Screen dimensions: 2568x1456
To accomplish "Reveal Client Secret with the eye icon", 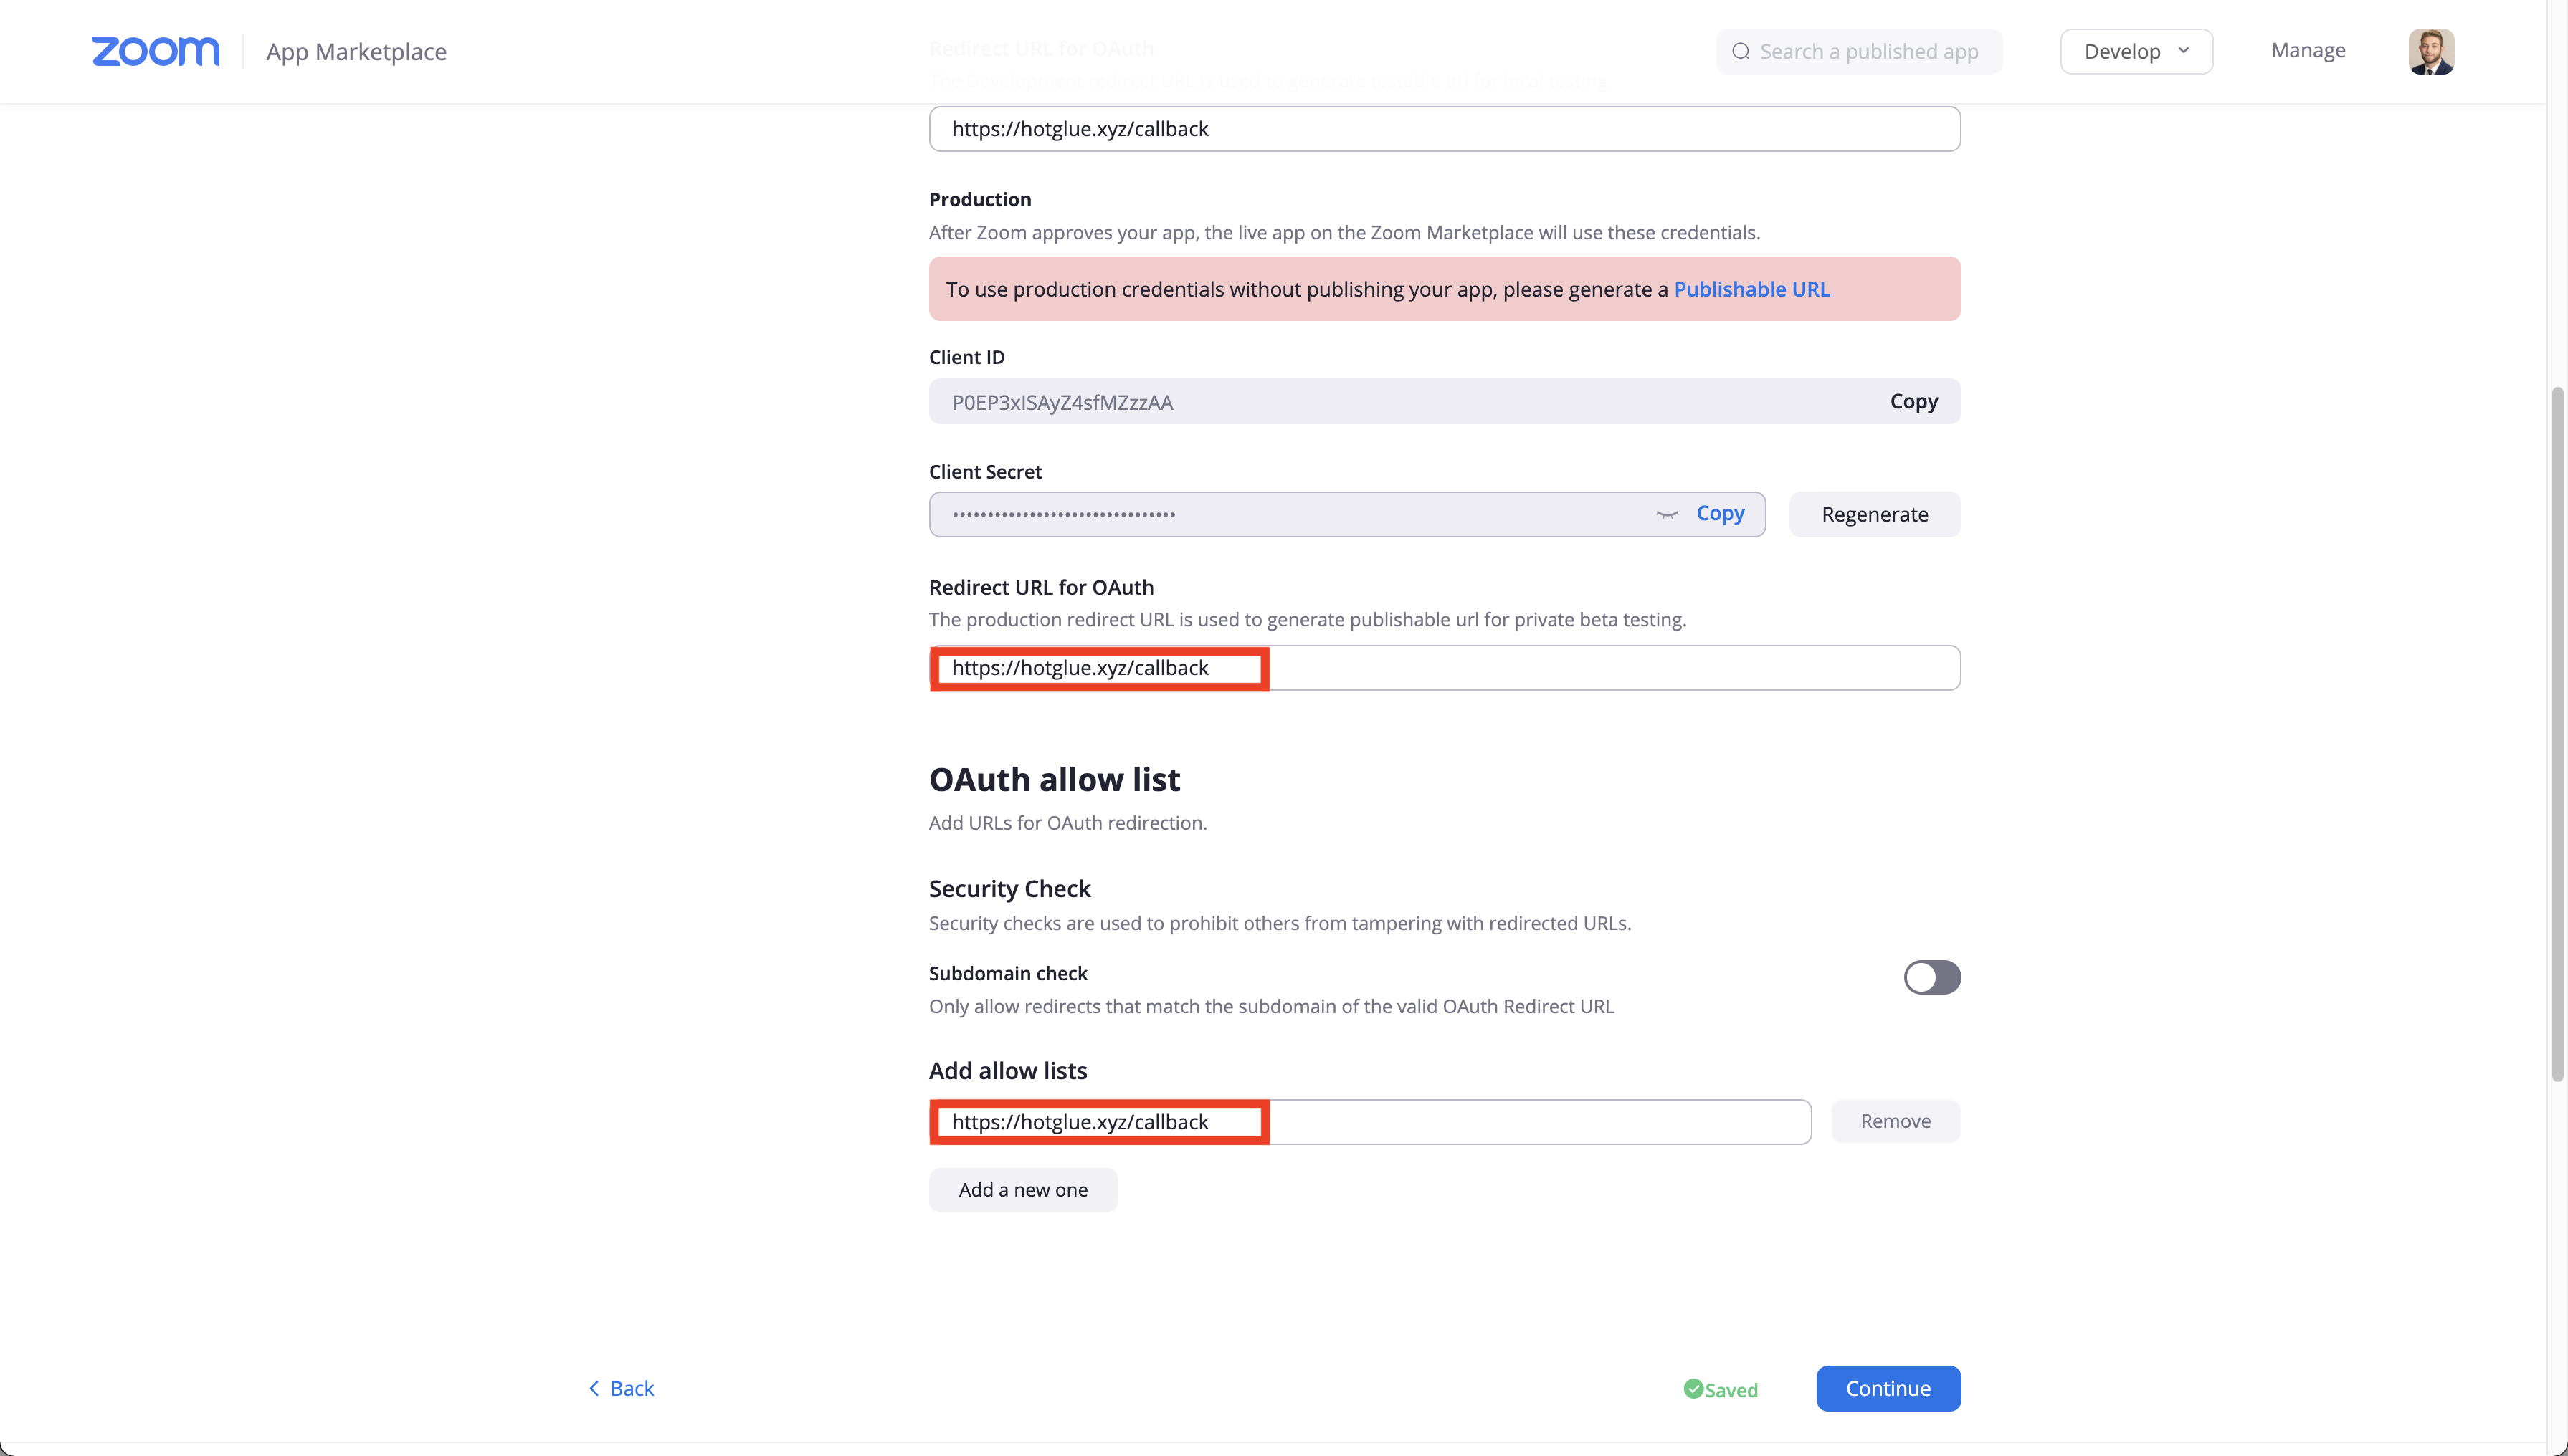I will (x=1667, y=514).
